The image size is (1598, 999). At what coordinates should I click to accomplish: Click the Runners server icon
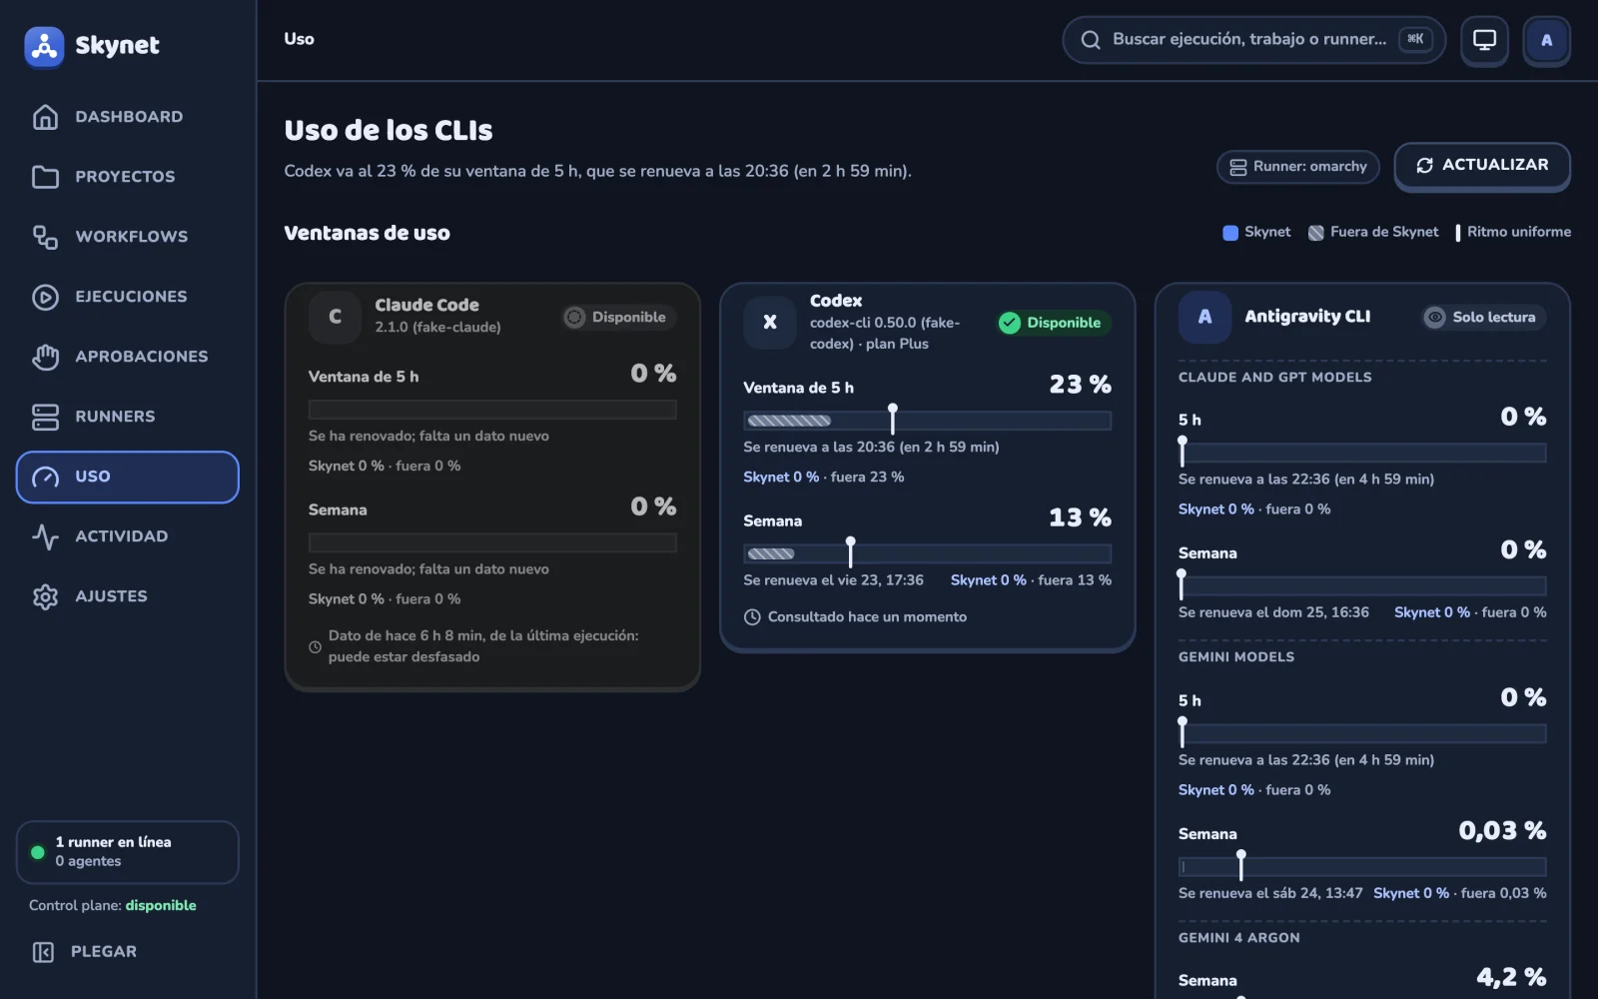[x=45, y=417]
